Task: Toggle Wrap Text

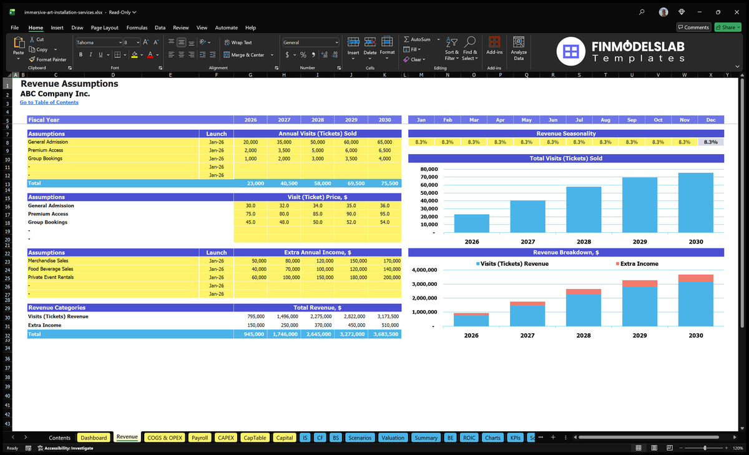Action: point(238,42)
